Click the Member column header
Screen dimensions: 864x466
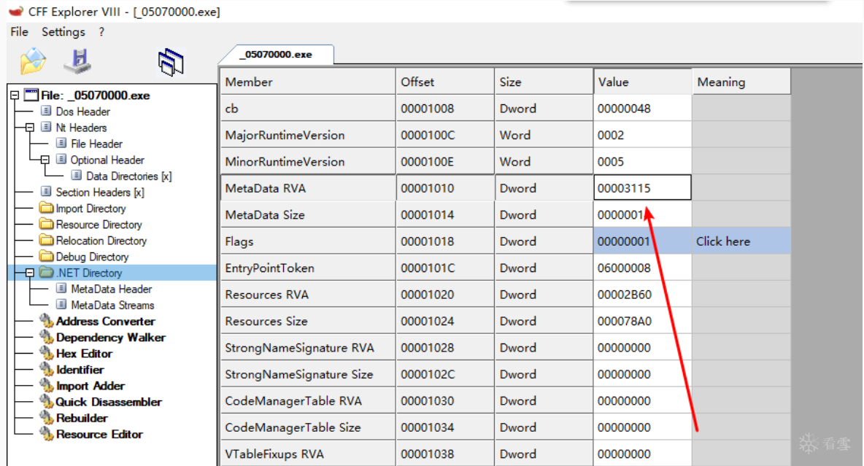click(x=307, y=82)
